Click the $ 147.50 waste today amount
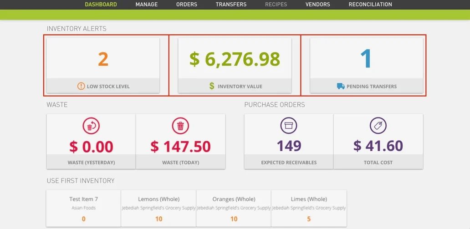This screenshot has height=229, width=470. [x=180, y=147]
